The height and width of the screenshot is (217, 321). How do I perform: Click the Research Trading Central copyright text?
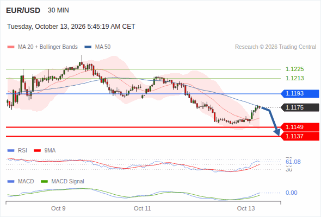pos(275,47)
